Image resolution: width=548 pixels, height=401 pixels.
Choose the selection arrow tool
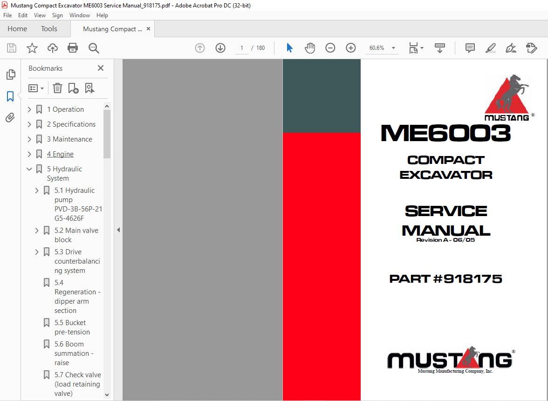[x=289, y=48]
